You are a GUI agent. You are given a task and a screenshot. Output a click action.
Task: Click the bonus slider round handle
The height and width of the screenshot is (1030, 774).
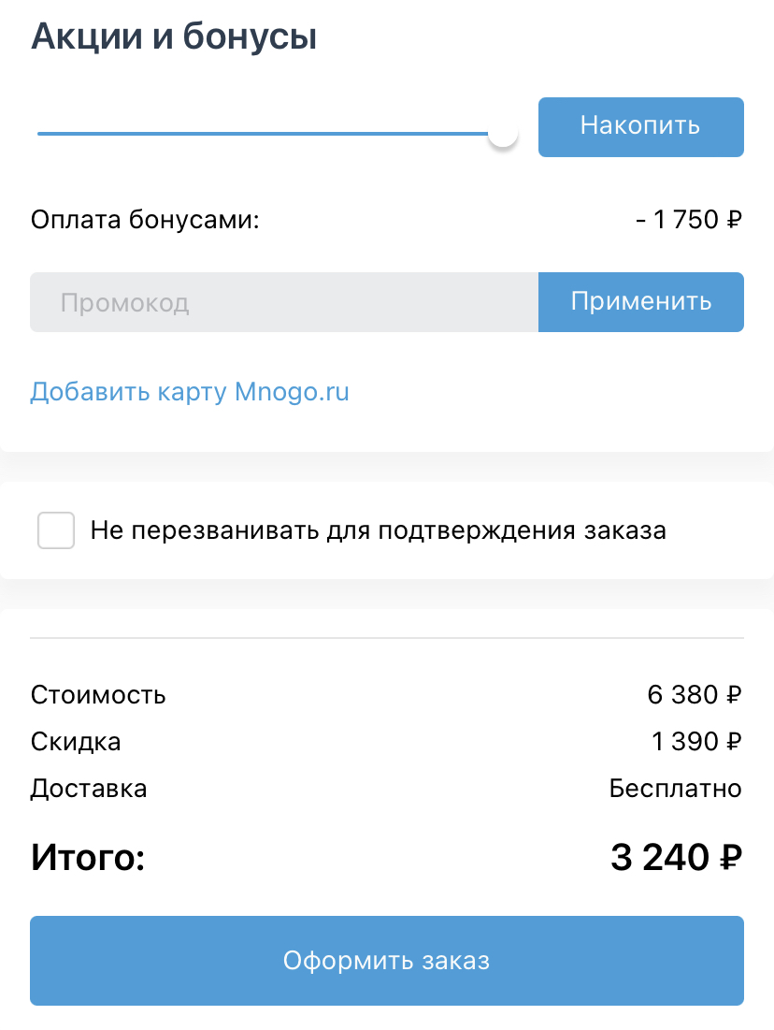tap(503, 134)
